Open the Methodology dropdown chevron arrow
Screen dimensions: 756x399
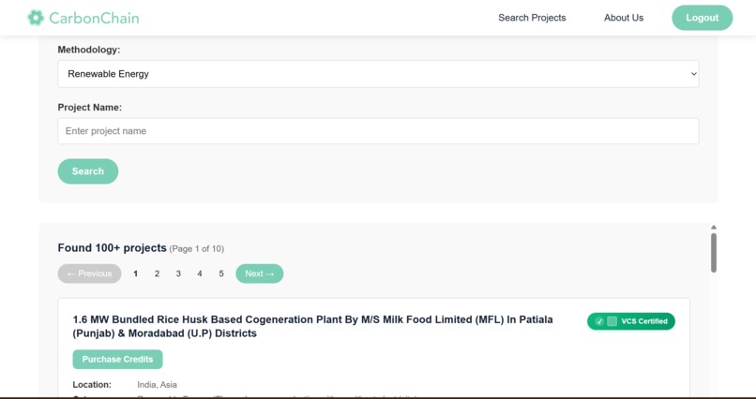pos(694,74)
